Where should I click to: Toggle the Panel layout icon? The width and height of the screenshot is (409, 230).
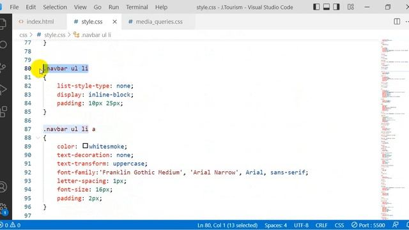click(x=327, y=7)
